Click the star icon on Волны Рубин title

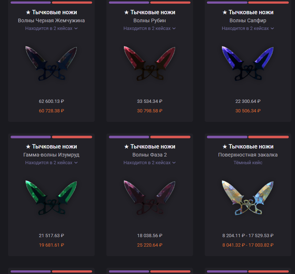point(126,12)
